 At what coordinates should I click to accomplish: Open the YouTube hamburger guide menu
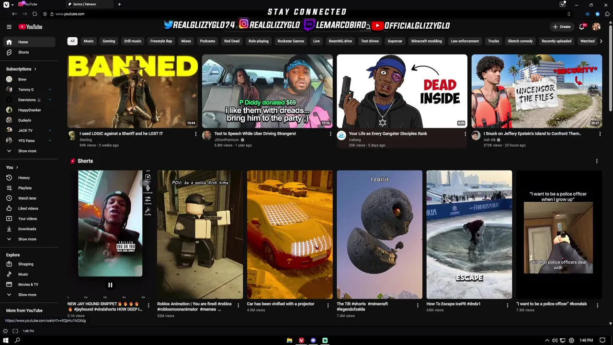click(9, 27)
